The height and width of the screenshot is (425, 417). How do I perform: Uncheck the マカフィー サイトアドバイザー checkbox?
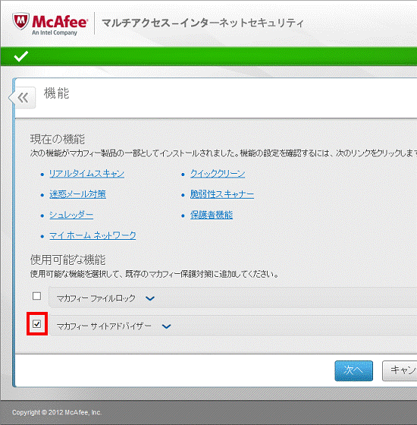[x=37, y=323]
